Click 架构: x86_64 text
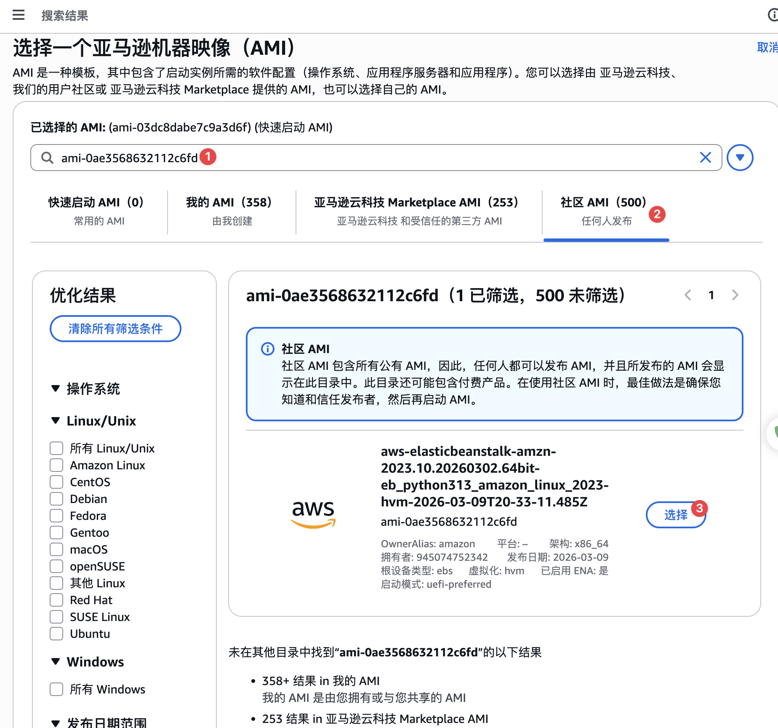Image resolution: width=778 pixels, height=728 pixels. [579, 543]
